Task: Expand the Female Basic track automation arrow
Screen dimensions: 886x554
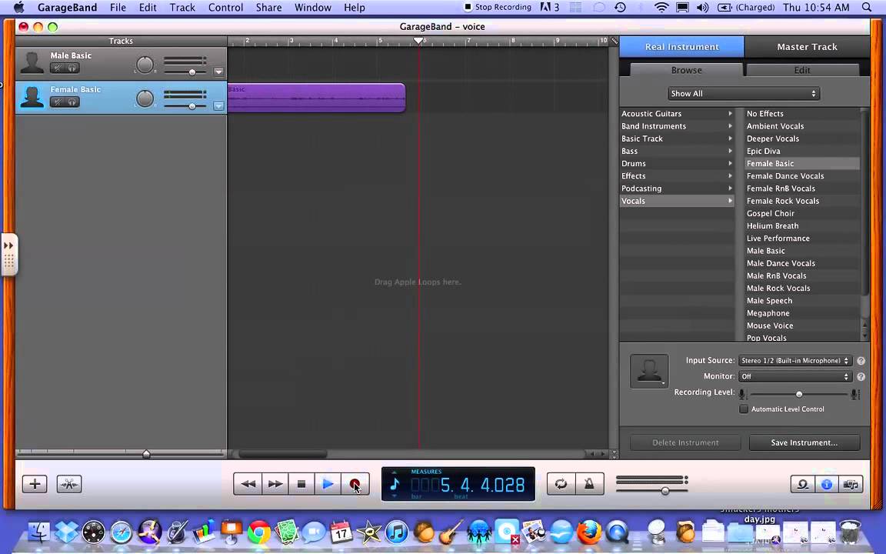Action: click(x=218, y=105)
